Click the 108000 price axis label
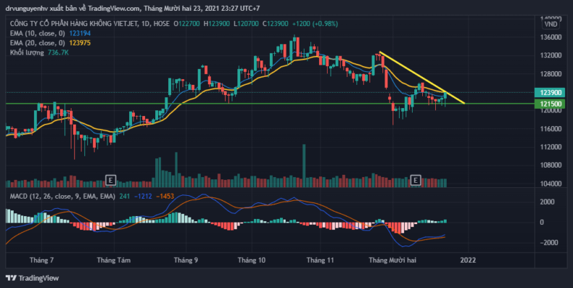The width and height of the screenshot is (573, 288). pos(551,165)
